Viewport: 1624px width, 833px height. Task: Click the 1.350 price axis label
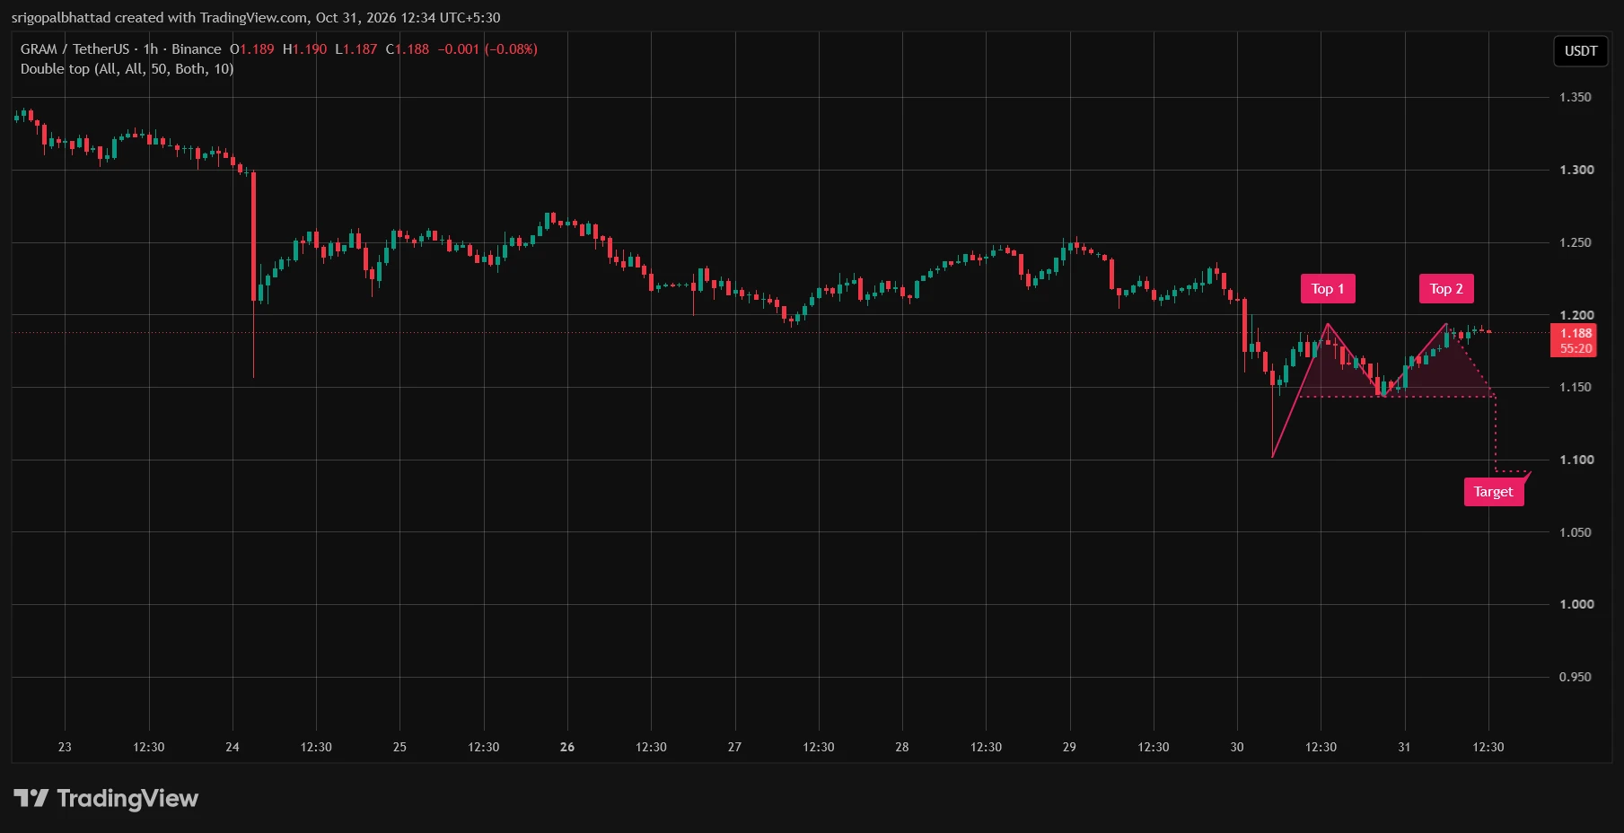click(1576, 97)
